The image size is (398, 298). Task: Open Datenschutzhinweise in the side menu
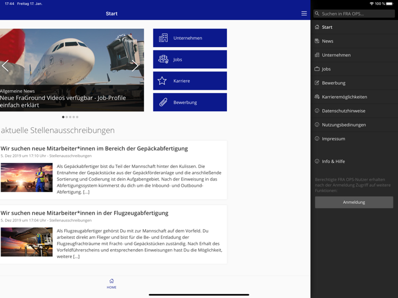(x=354, y=111)
